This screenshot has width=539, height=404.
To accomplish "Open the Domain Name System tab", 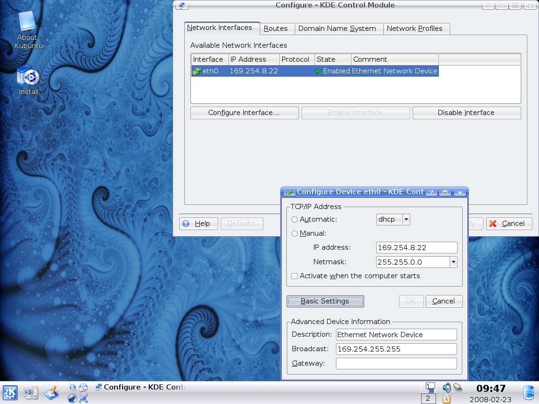I will pyautogui.click(x=339, y=29).
